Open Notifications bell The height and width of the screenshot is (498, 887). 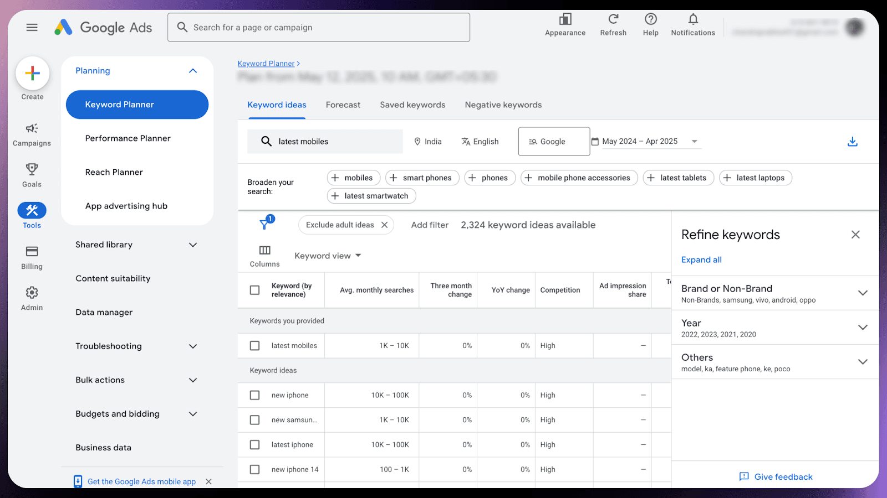tap(693, 19)
